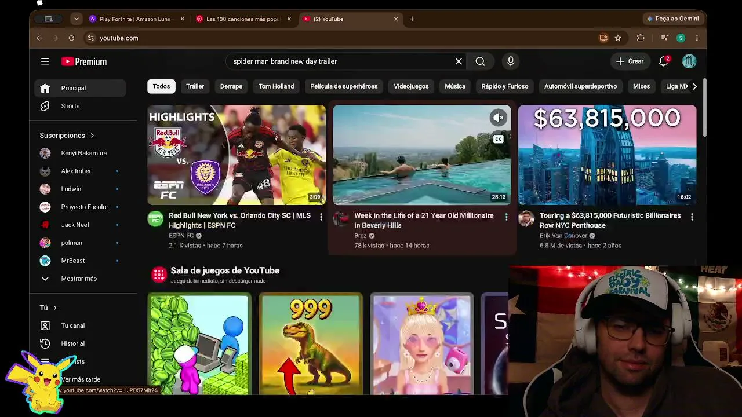742x417 pixels.
Task: Select the Tom Holland filter chip
Action: click(277, 86)
